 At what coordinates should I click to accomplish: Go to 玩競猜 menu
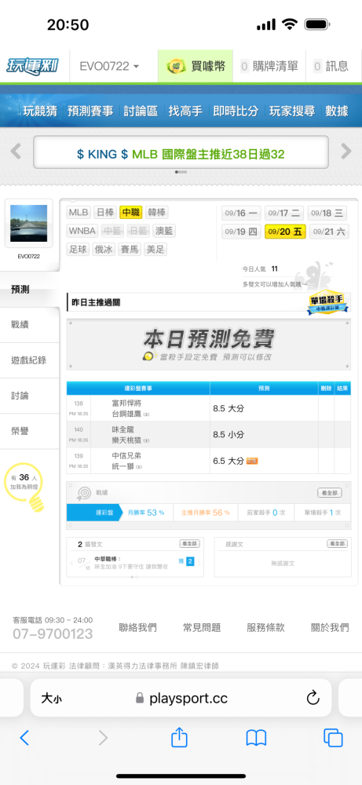click(40, 111)
